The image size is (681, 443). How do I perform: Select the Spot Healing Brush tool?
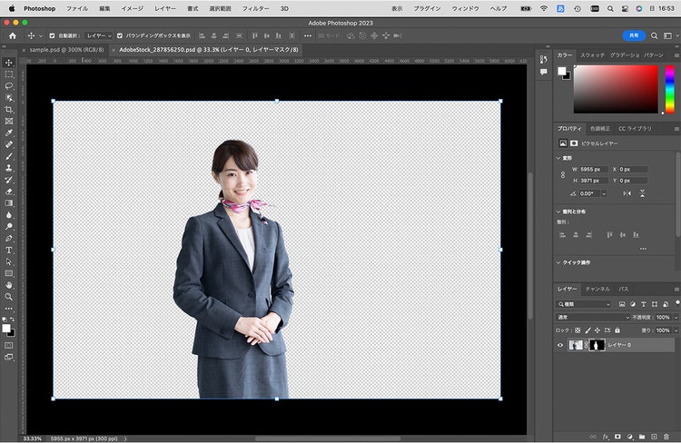click(9, 144)
